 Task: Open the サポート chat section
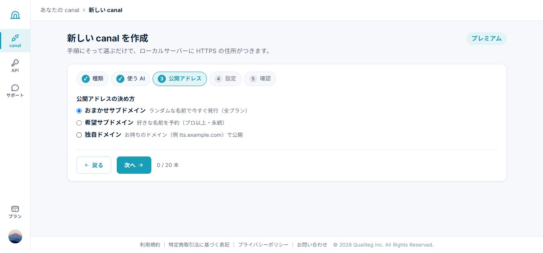(15, 91)
